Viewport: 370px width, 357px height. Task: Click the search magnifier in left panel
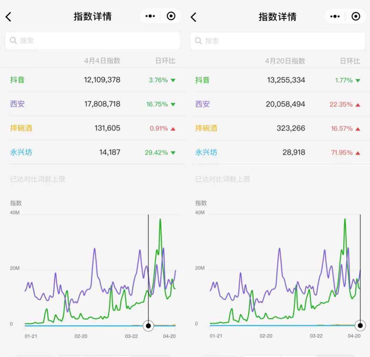(13, 40)
